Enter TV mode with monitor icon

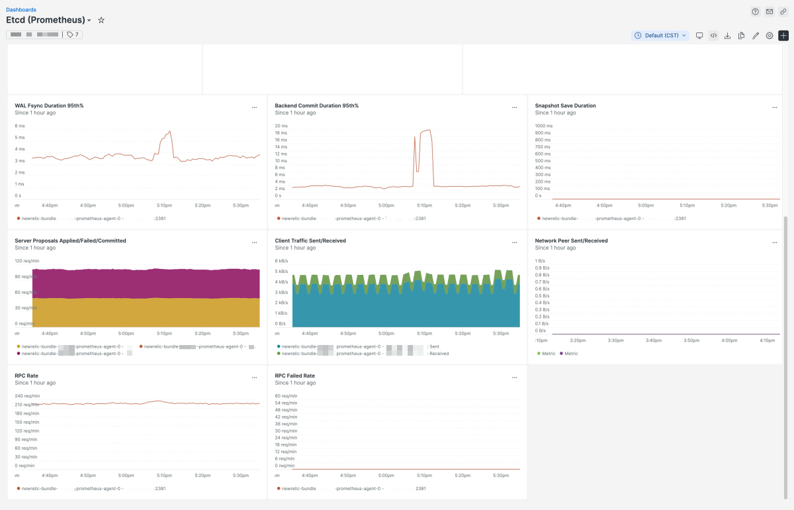(699, 36)
